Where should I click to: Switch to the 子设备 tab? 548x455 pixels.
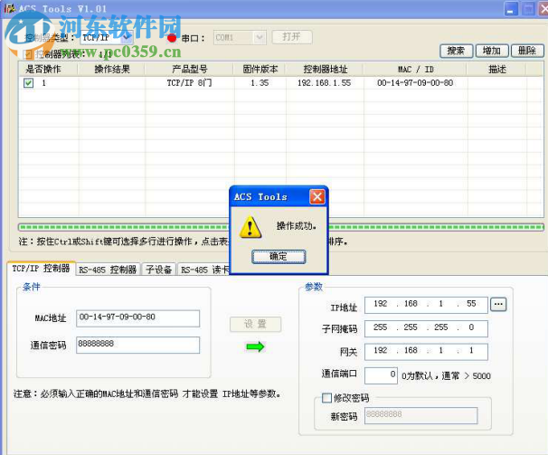point(159,270)
